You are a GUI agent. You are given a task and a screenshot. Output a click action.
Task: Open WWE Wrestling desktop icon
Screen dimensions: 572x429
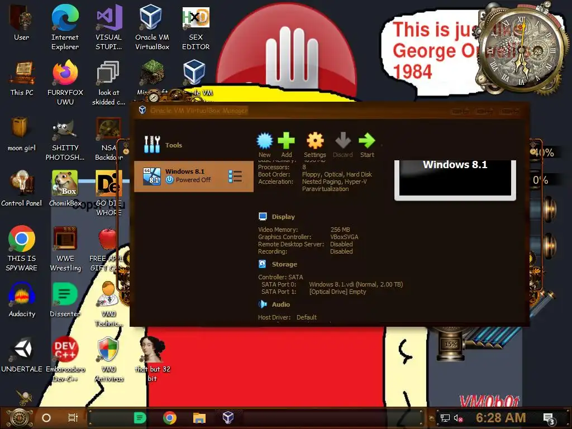point(65,249)
